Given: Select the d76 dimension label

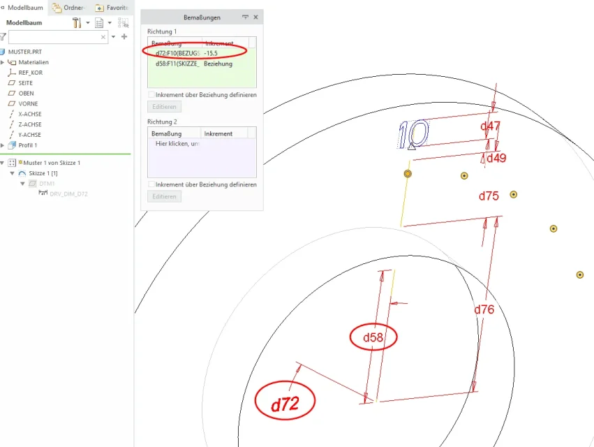Looking at the screenshot, I should click(484, 309).
